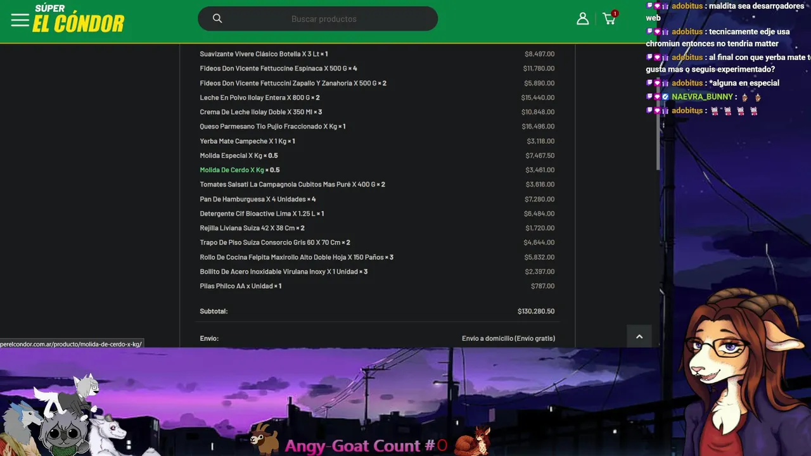Open Bollito De Acero Inoxidable Virulana link
Screen dimensions: 811x456
pyautogui.click(x=279, y=272)
